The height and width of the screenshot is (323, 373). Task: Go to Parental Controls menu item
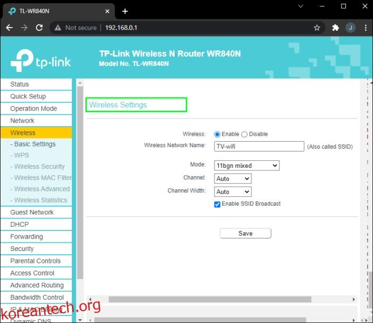[x=35, y=261]
